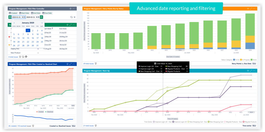
Task: Click the refresh icon in Rich Filter Controller
Action: (x=71, y=17)
